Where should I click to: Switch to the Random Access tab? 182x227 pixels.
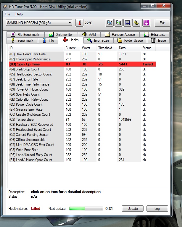120,34
